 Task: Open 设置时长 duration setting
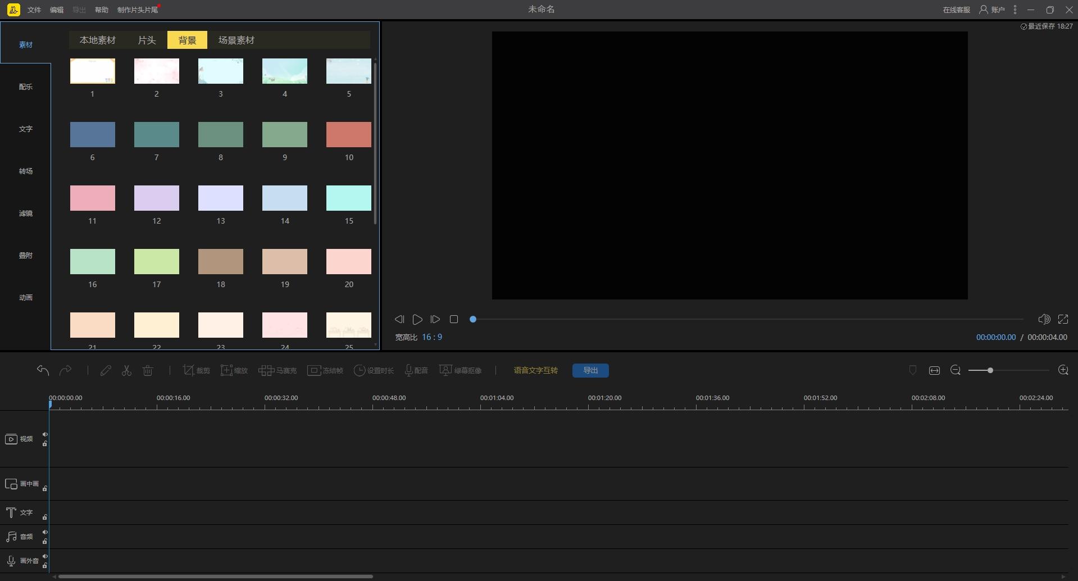click(x=374, y=370)
